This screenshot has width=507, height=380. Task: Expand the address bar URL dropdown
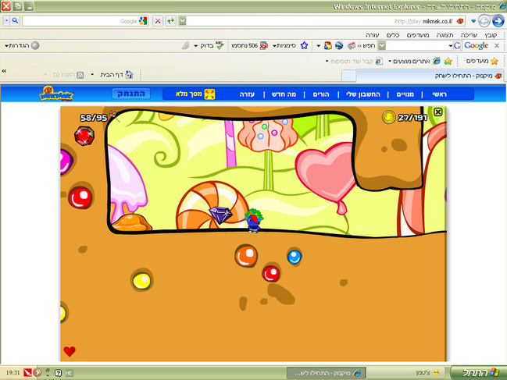182,21
